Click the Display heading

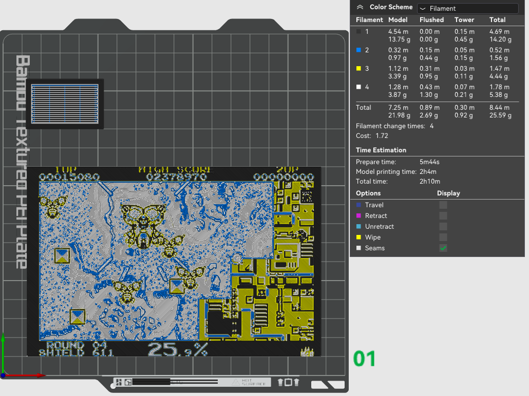(x=448, y=193)
